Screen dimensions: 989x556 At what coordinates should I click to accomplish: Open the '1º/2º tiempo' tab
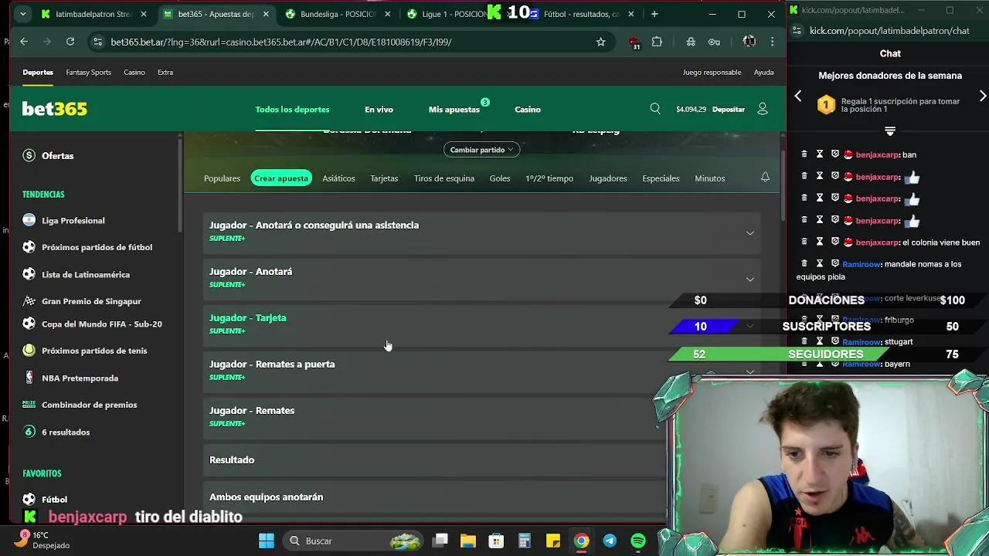click(x=549, y=178)
